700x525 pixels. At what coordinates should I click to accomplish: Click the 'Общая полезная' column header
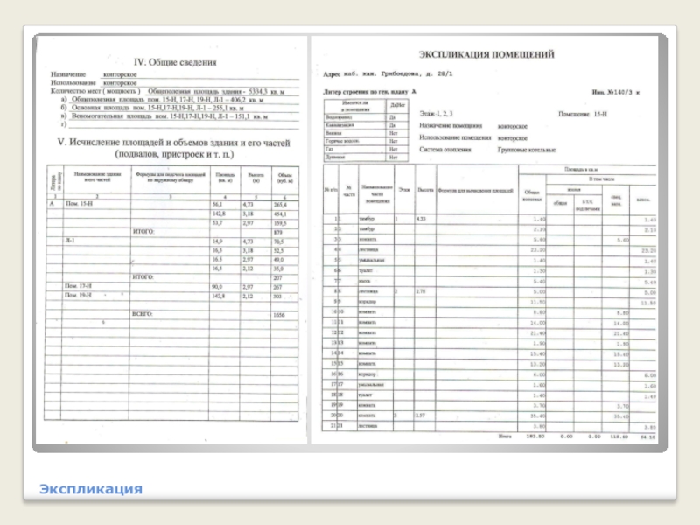tap(532, 195)
